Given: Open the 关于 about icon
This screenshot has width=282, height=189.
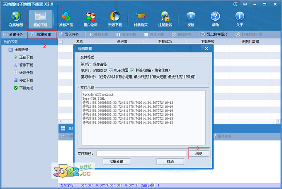Looking at the screenshot, I should (240, 19).
